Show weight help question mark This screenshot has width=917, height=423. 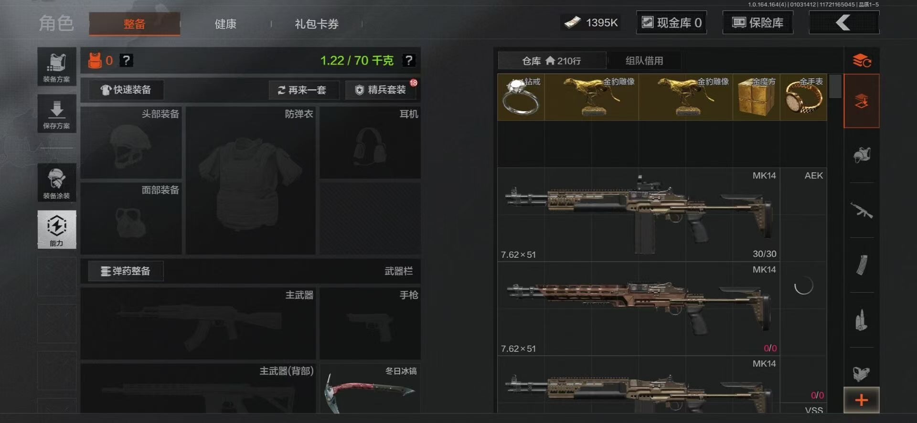(408, 61)
